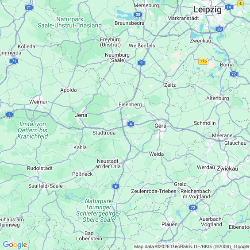Screen dimensions: 250x250
Task: Select the Jena city label
Action: click(81, 115)
